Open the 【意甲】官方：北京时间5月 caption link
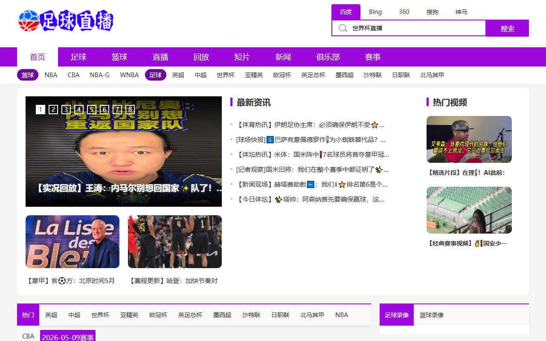Image resolution: width=546 pixels, height=341 pixels. [x=71, y=281]
